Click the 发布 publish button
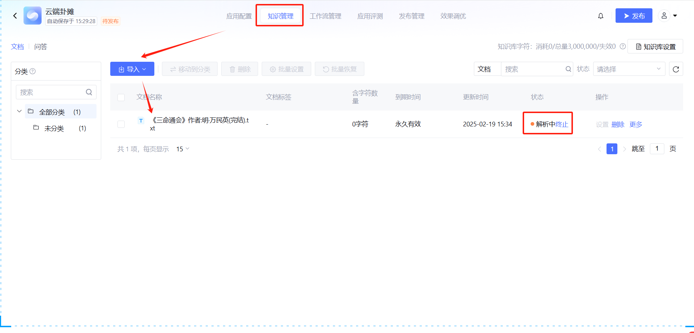Viewport: 694px width, 333px height. coord(634,16)
